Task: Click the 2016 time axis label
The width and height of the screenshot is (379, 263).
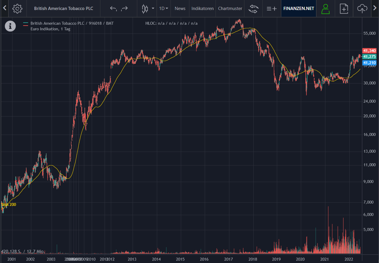Action: coord(204,259)
